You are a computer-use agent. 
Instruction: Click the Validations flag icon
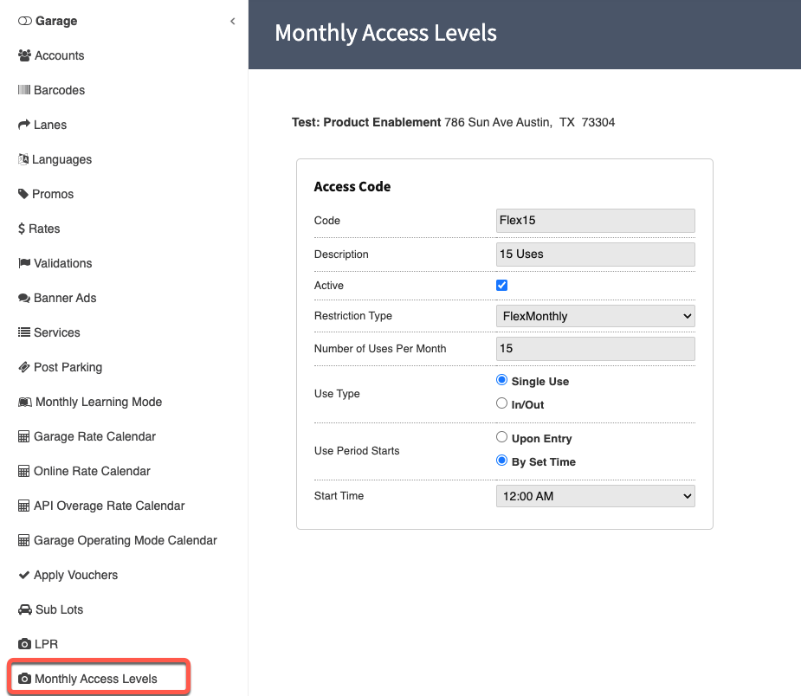[24, 263]
